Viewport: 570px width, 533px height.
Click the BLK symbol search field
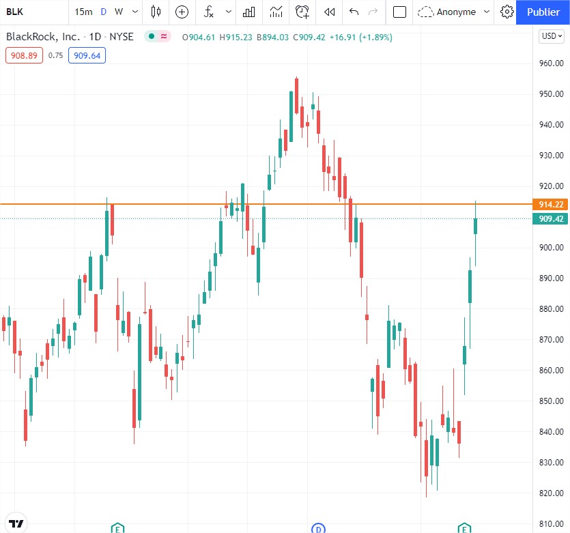[x=33, y=12]
